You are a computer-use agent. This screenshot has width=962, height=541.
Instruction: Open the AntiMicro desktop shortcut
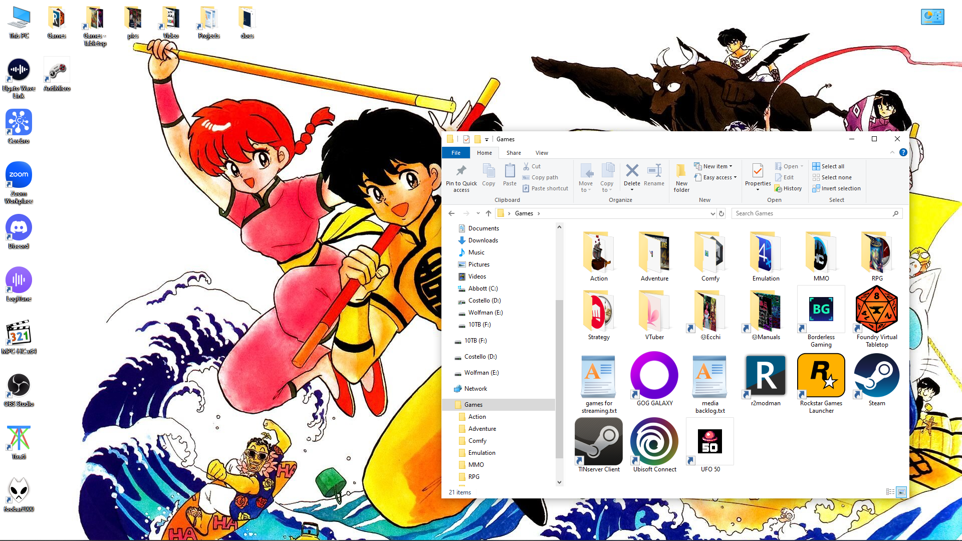57,74
